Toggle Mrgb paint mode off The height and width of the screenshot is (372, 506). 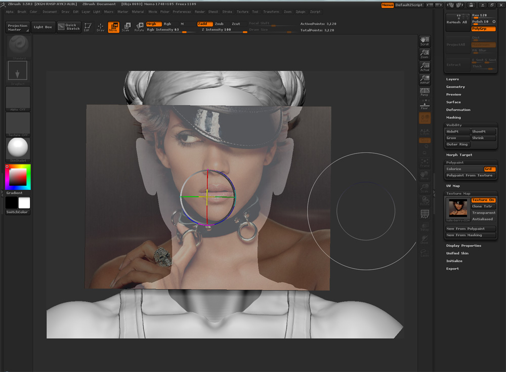coord(153,23)
